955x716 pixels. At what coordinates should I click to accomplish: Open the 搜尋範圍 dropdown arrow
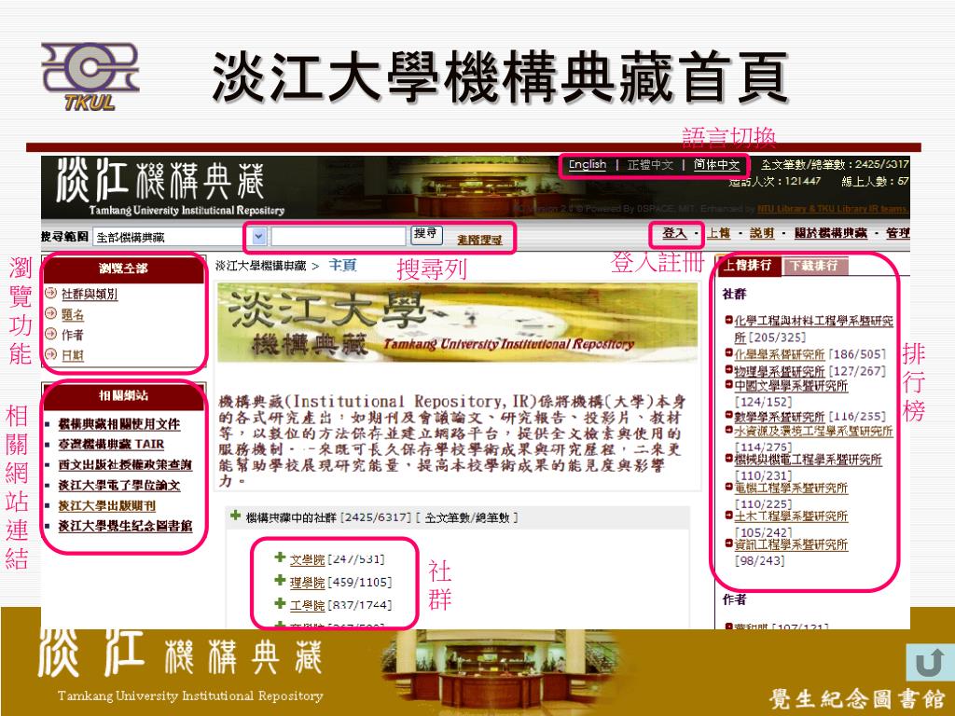259,236
